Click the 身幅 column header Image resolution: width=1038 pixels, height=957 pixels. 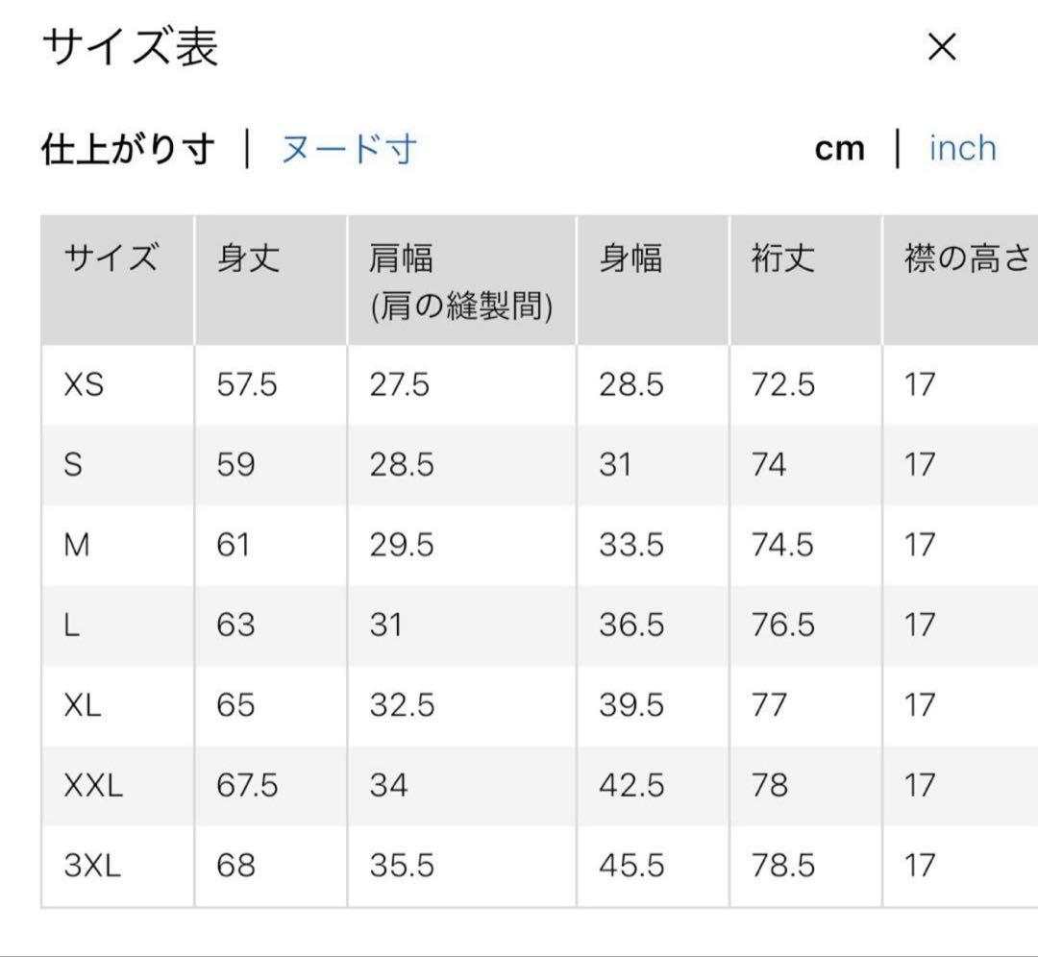[630, 259]
